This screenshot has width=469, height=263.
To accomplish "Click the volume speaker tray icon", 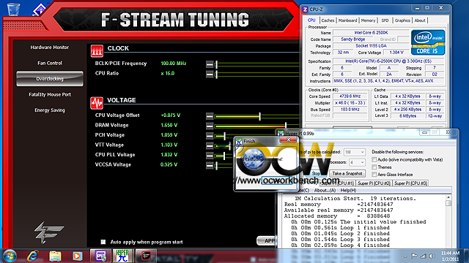I will (x=432, y=256).
